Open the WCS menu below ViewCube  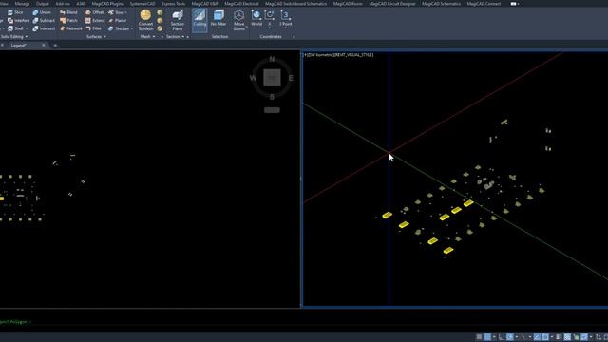[x=272, y=110]
